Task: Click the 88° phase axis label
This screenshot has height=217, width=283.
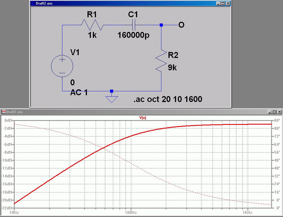Action: tap(277, 120)
